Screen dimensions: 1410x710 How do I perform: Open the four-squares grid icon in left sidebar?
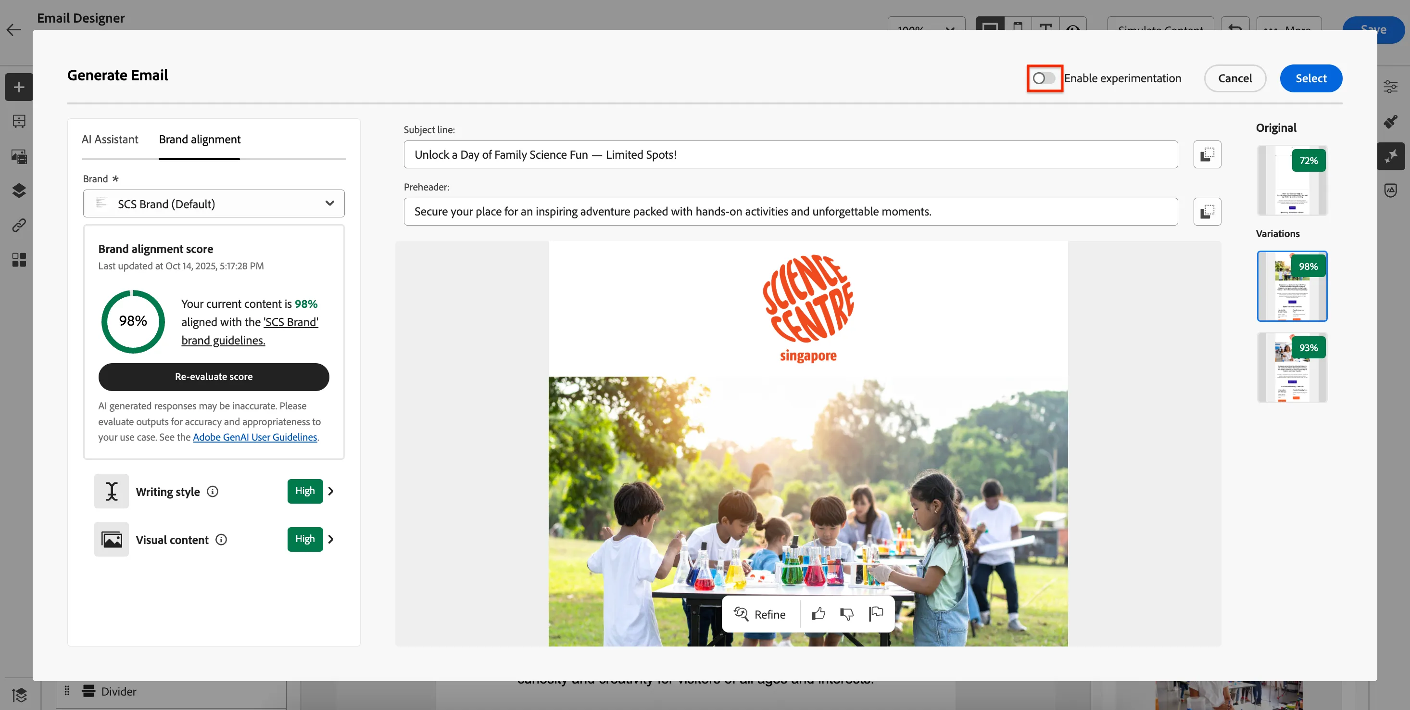pos(19,259)
